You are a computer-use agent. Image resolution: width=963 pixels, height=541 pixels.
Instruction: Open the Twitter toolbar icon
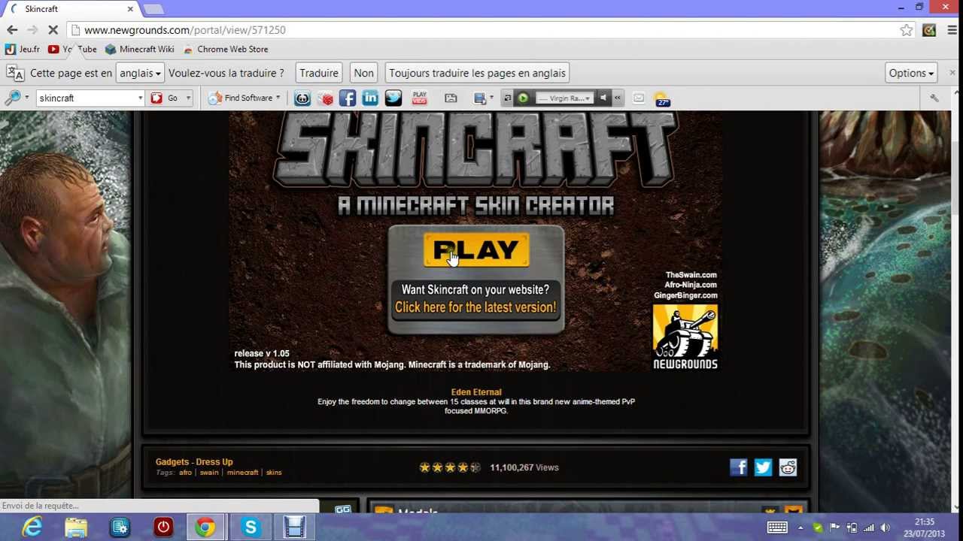click(x=393, y=98)
